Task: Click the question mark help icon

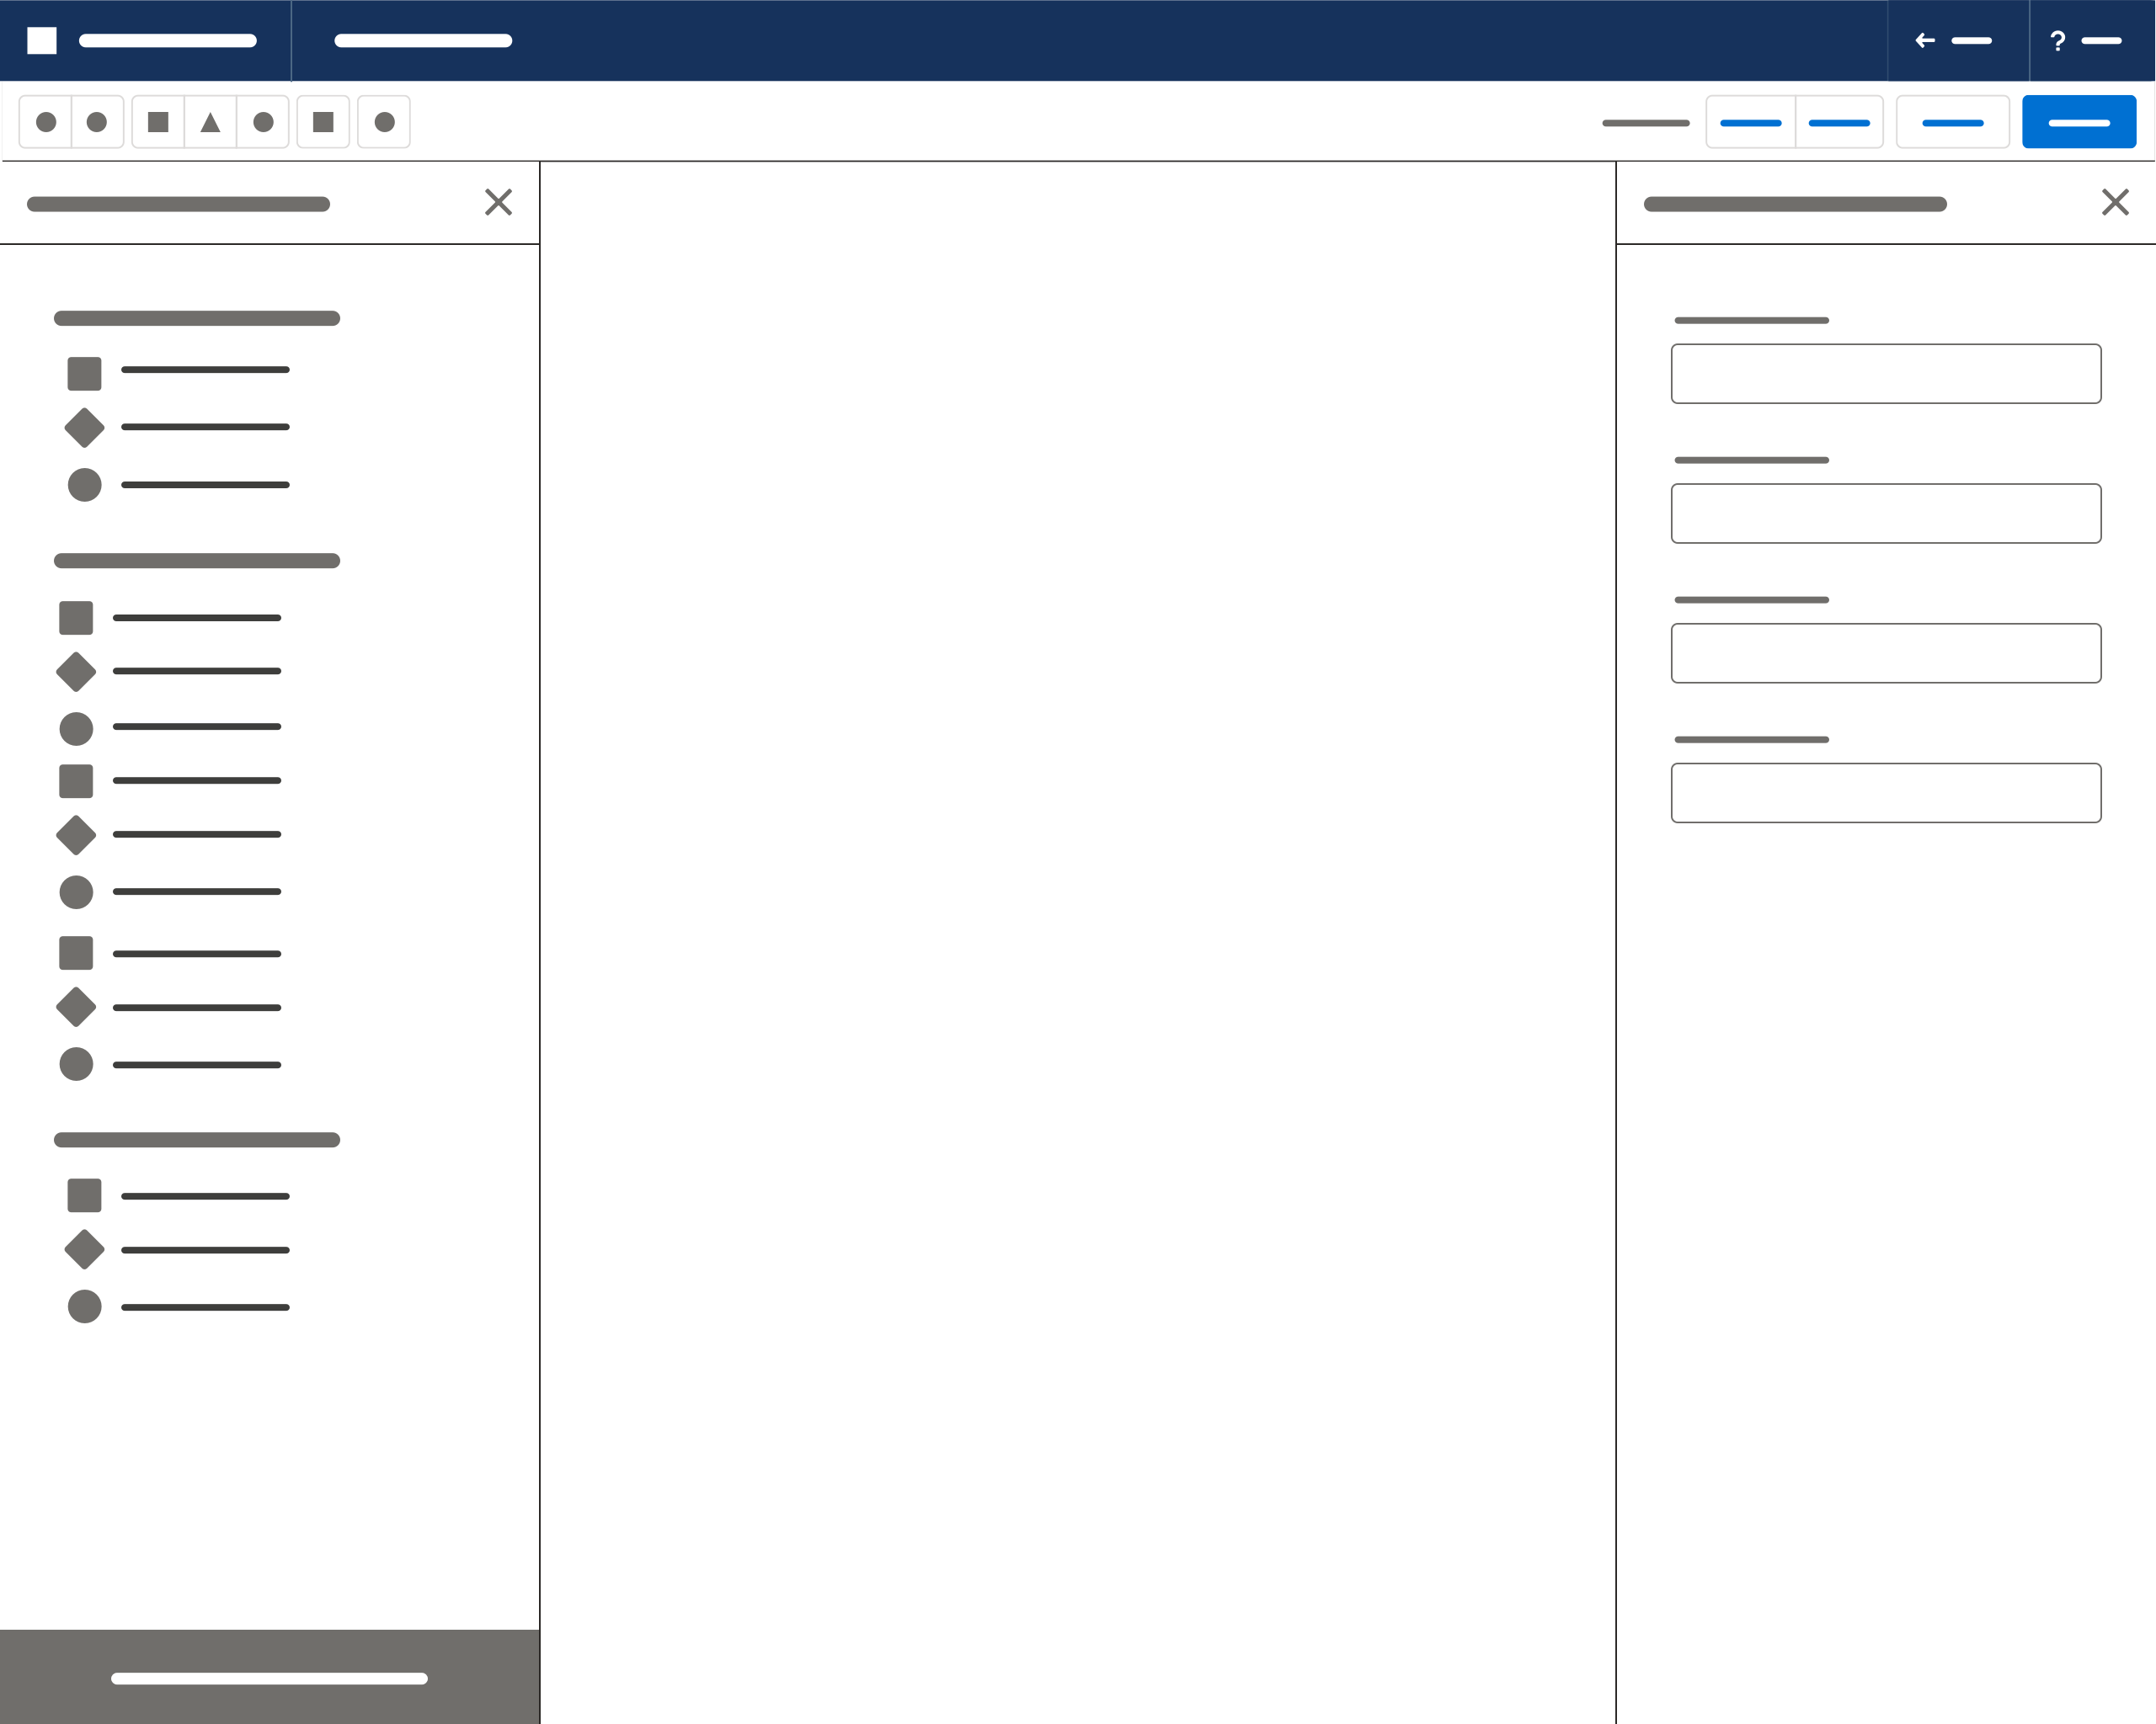Action: [x=2057, y=41]
